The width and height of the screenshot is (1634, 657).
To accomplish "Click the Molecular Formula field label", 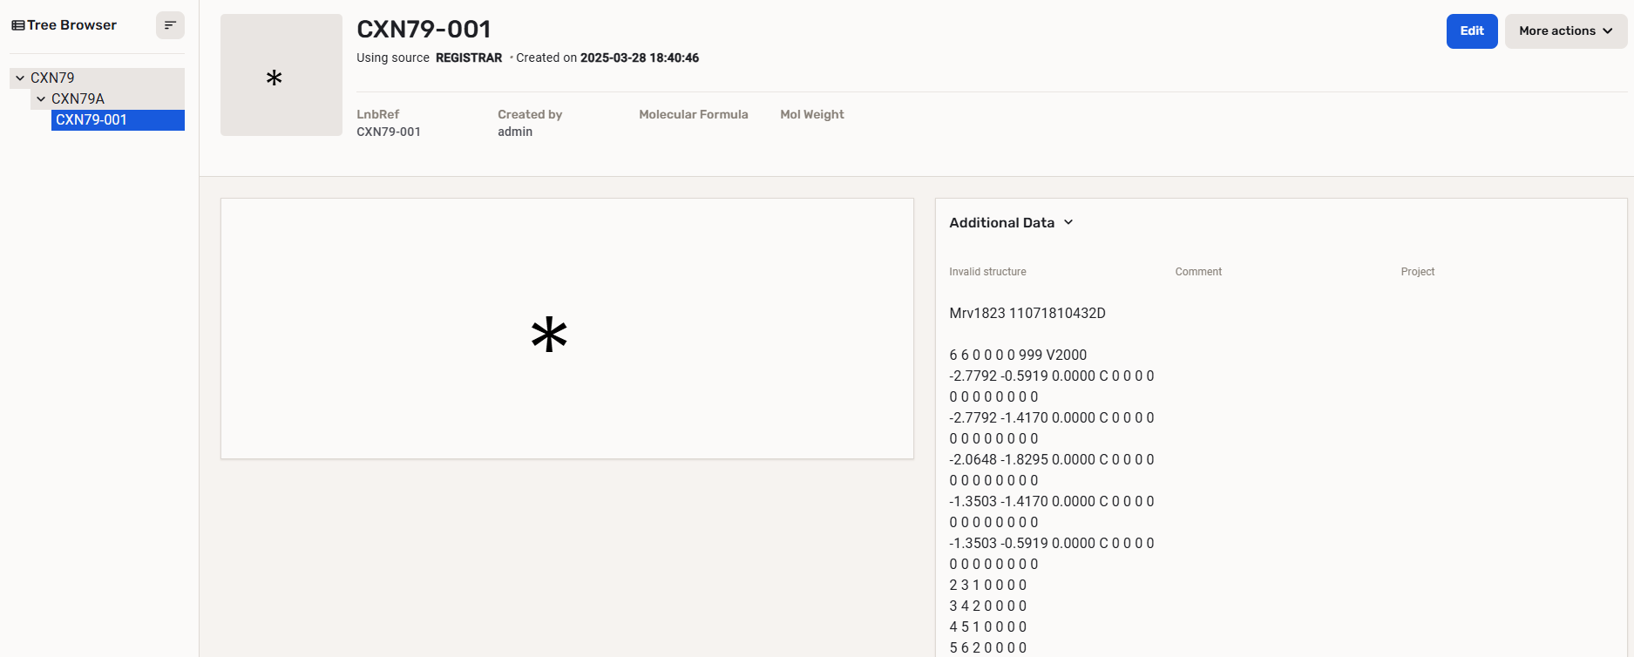I will pyautogui.click(x=693, y=114).
